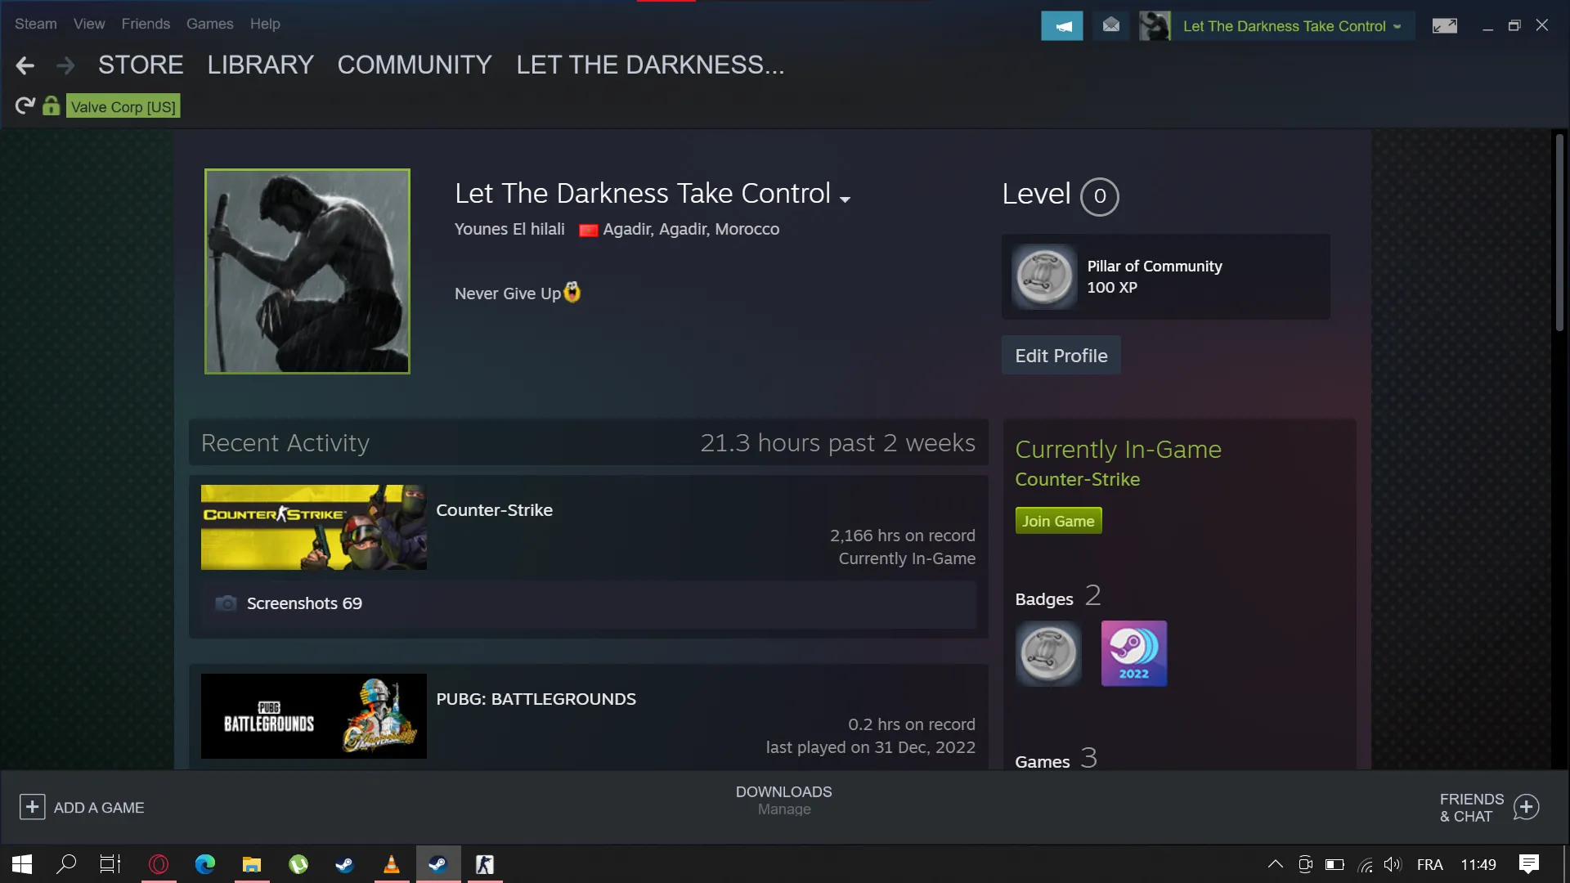Open Screenshots 69 link
Screen dimensions: 1570x883
(304, 603)
